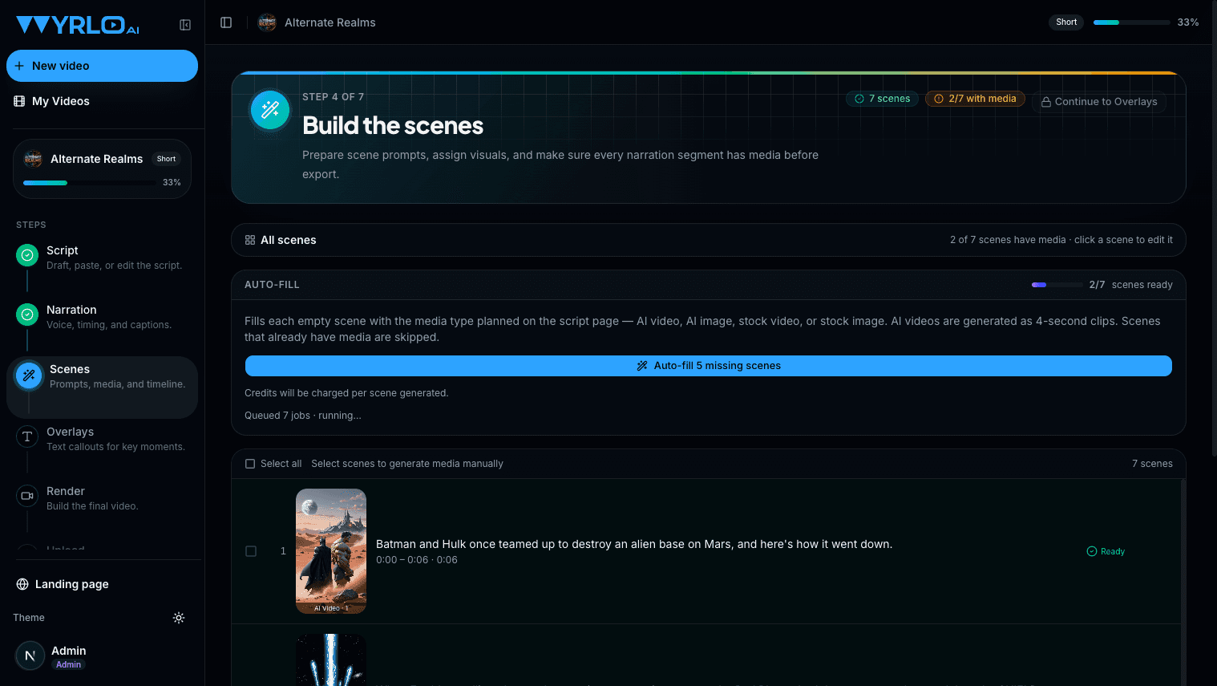
Task: Click the large magic wand header icon
Action: click(x=270, y=110)
